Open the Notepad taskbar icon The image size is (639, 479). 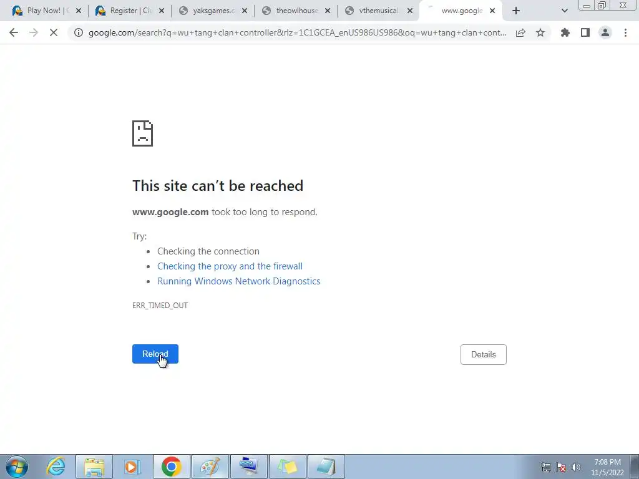[326, 467]
